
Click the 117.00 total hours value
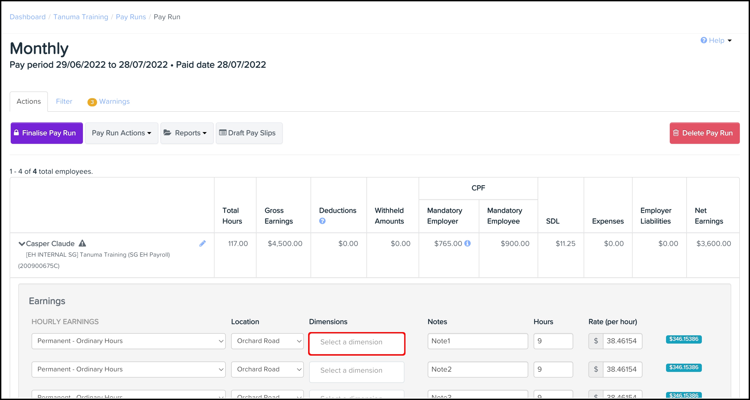[x=238, y=244]
